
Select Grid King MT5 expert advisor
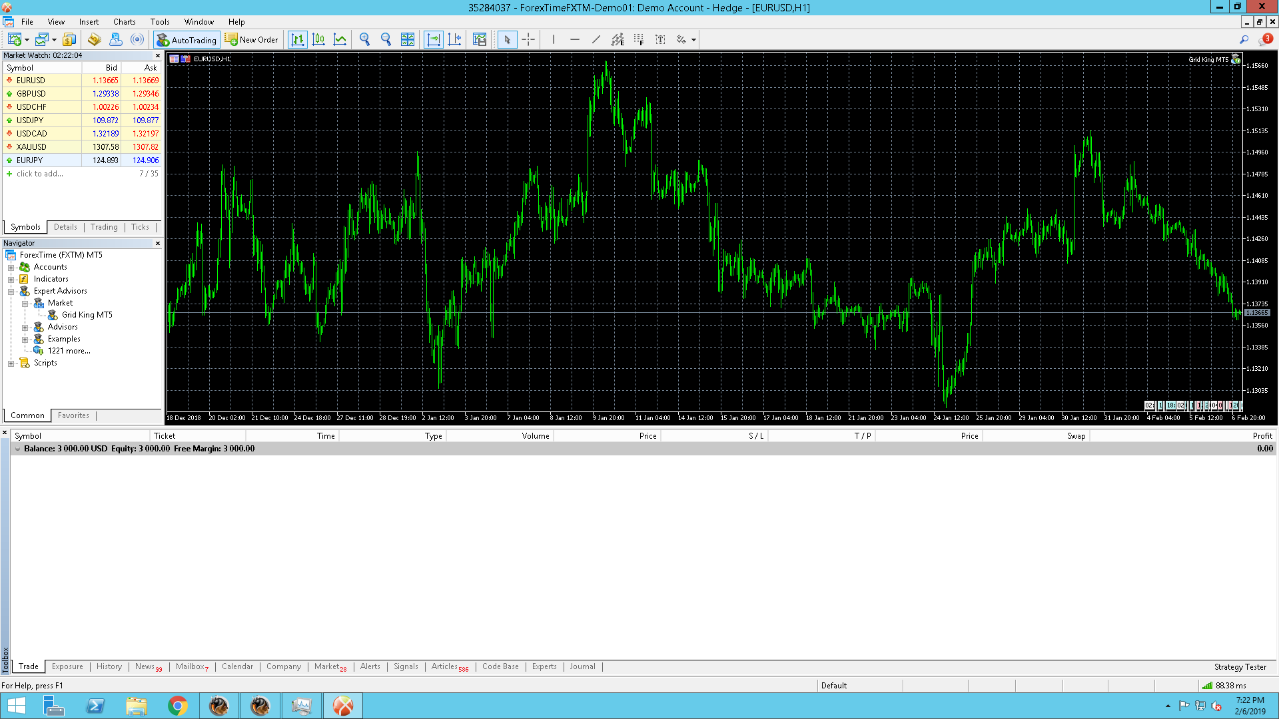pos(87,315)
